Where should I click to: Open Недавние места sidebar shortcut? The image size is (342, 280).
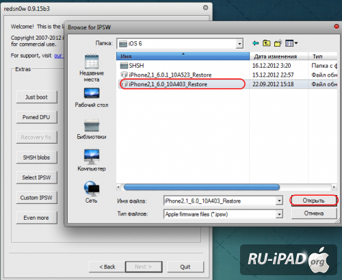[92, 68]
